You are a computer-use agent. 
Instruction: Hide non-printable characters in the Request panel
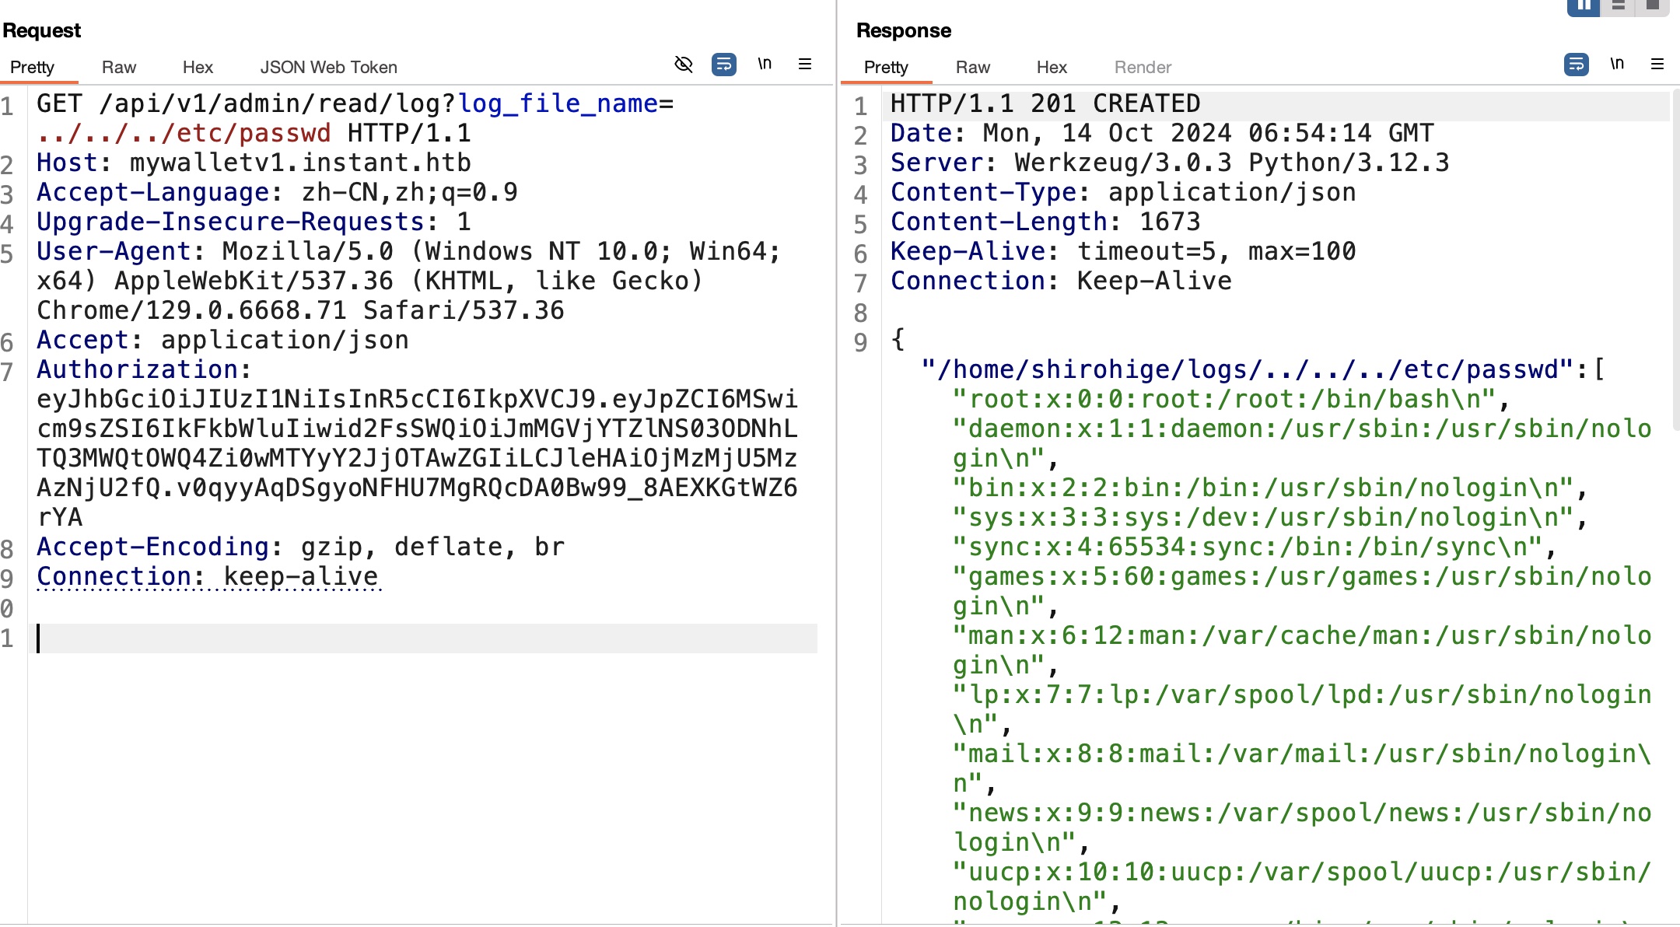[684, 65]
